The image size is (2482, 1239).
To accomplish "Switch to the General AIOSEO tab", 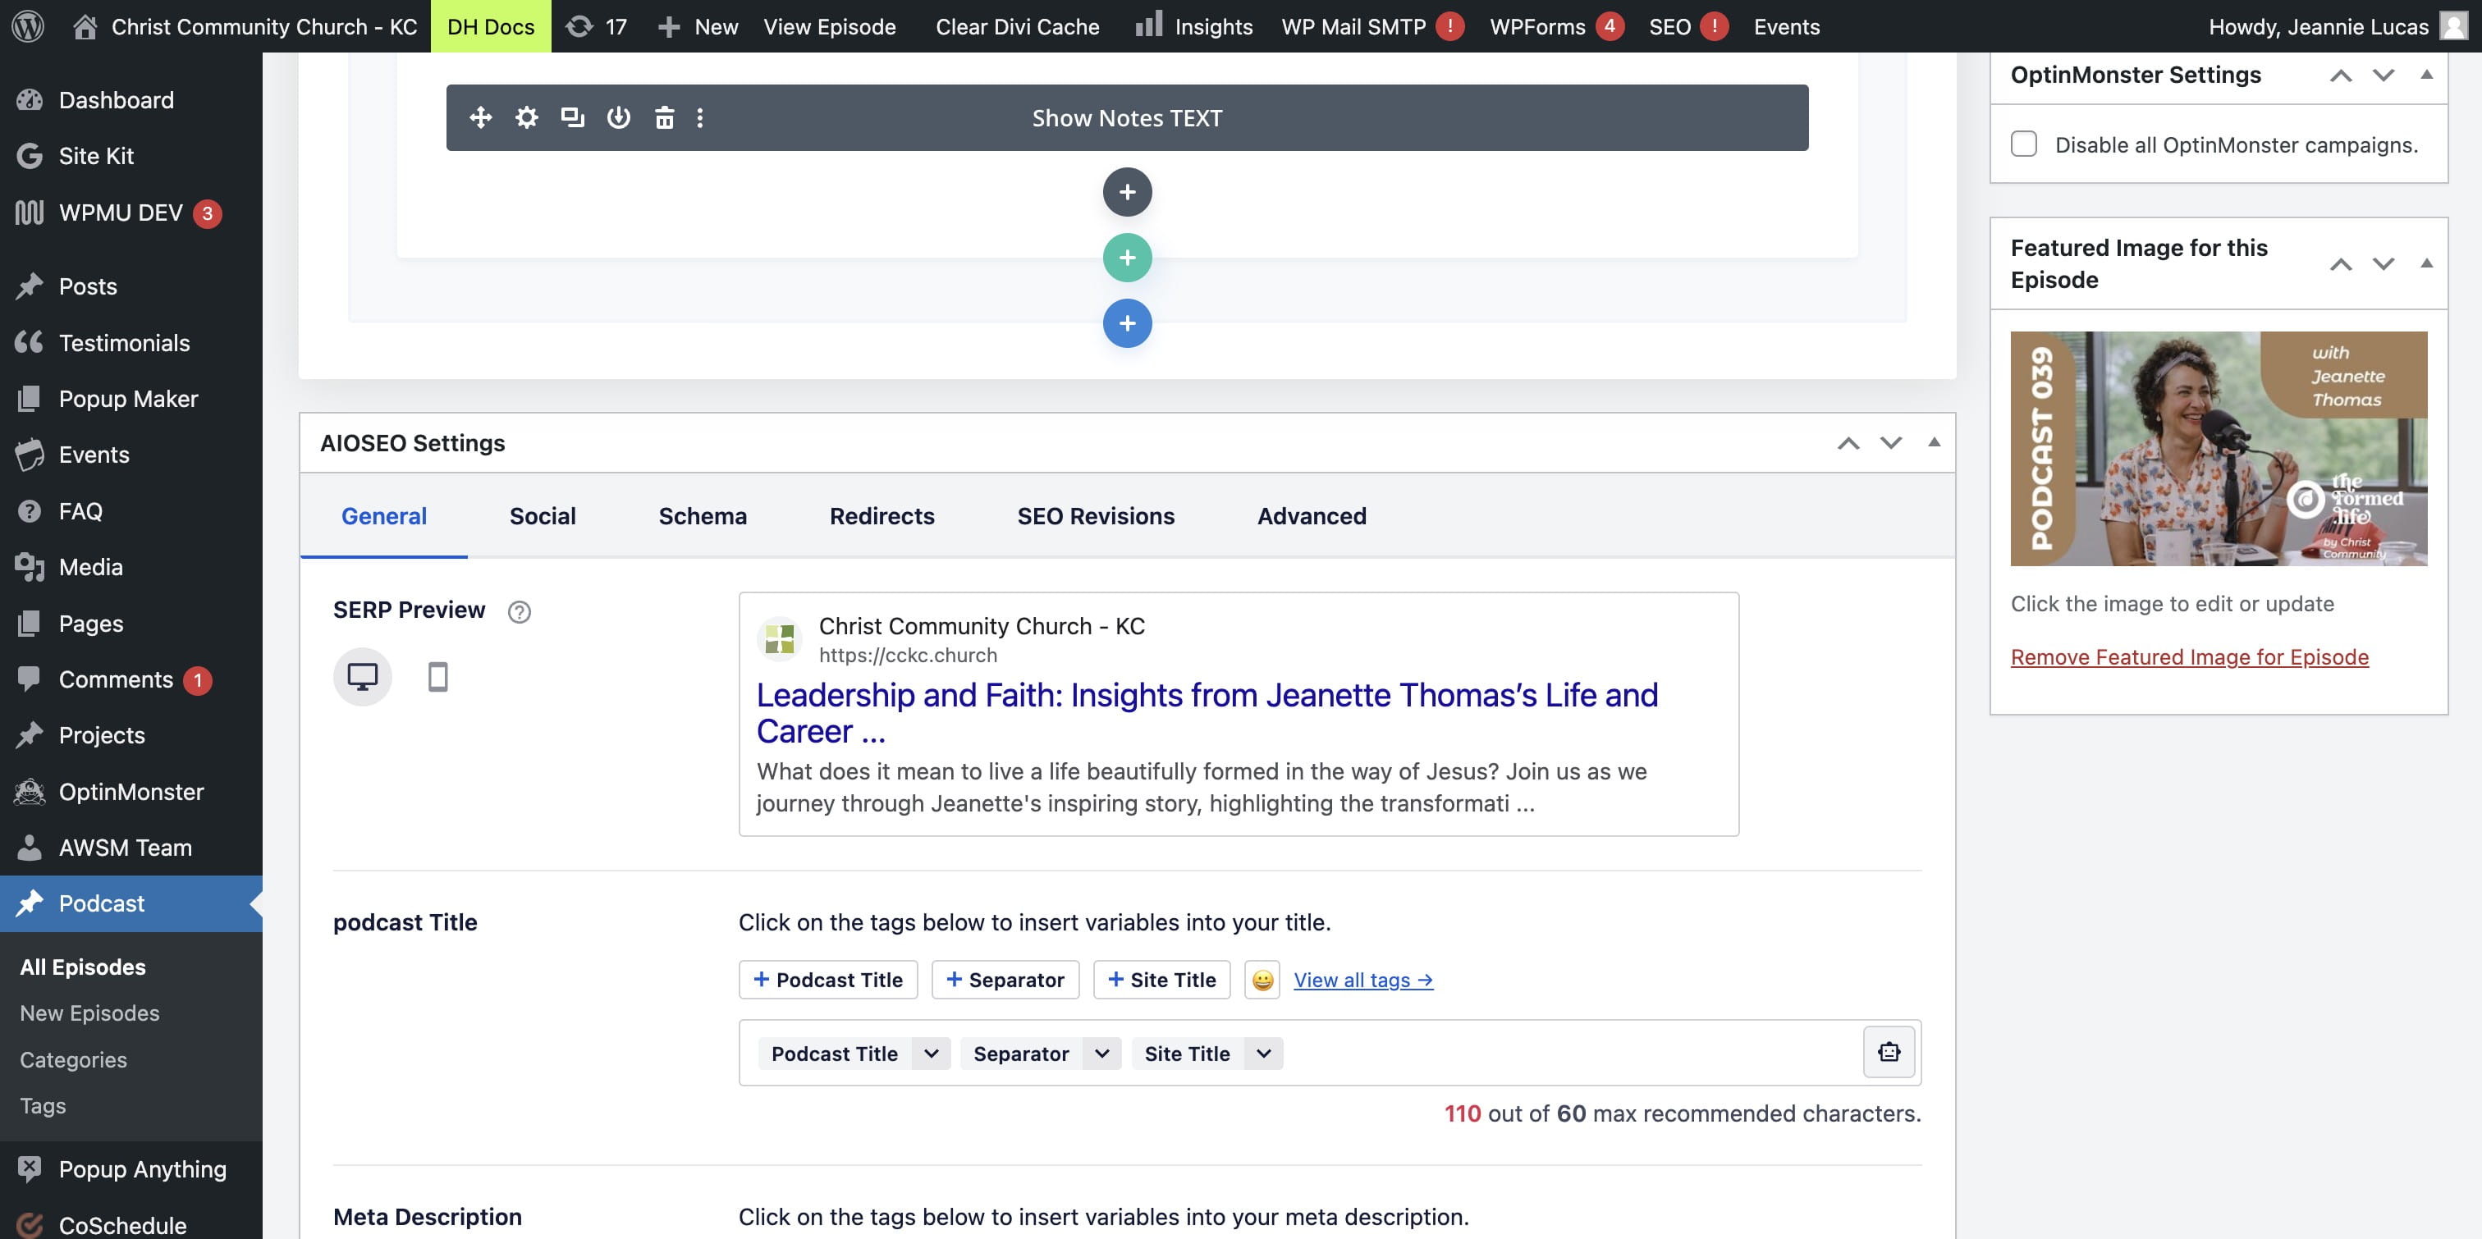I will pyautogui.click(x=383, y=515).
